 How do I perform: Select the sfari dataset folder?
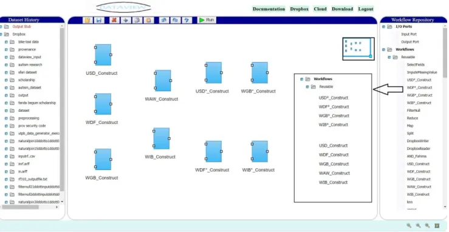coord(27,72)
